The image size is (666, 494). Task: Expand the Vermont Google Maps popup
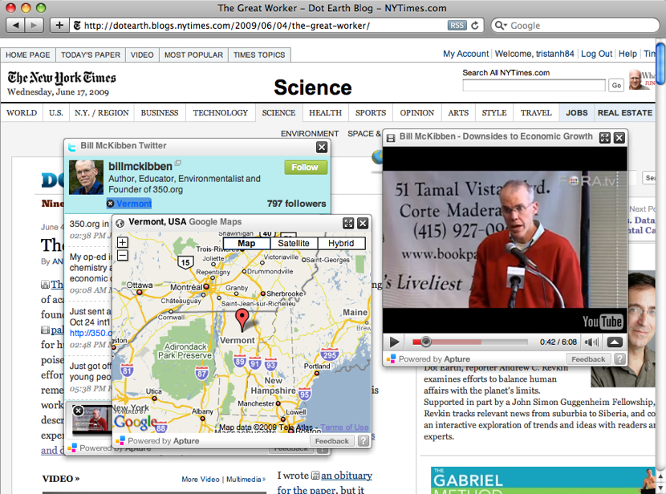coord(348,223)
